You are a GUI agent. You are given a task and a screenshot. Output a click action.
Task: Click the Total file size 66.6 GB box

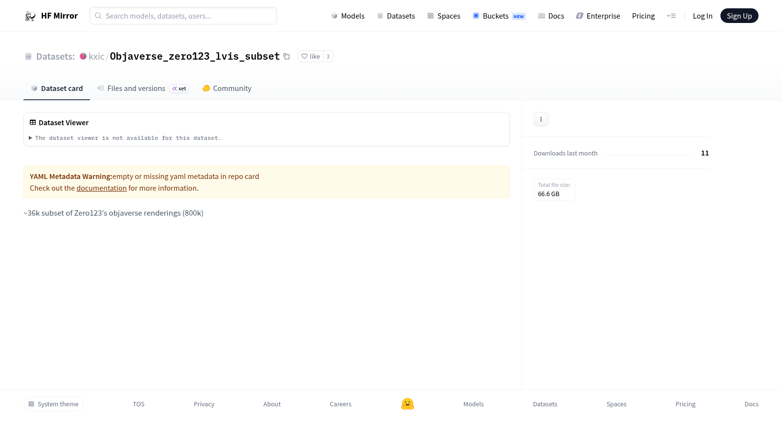click(554, 190)
